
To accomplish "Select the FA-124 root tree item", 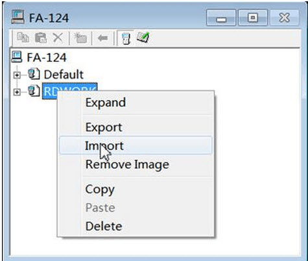I will pyautogui.click(x=47, y=58).
